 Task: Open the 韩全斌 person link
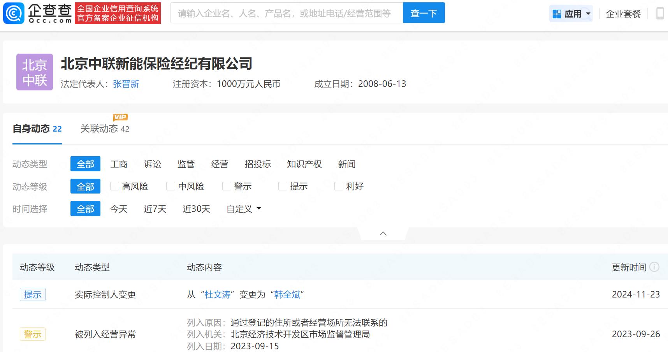[287, 295]
